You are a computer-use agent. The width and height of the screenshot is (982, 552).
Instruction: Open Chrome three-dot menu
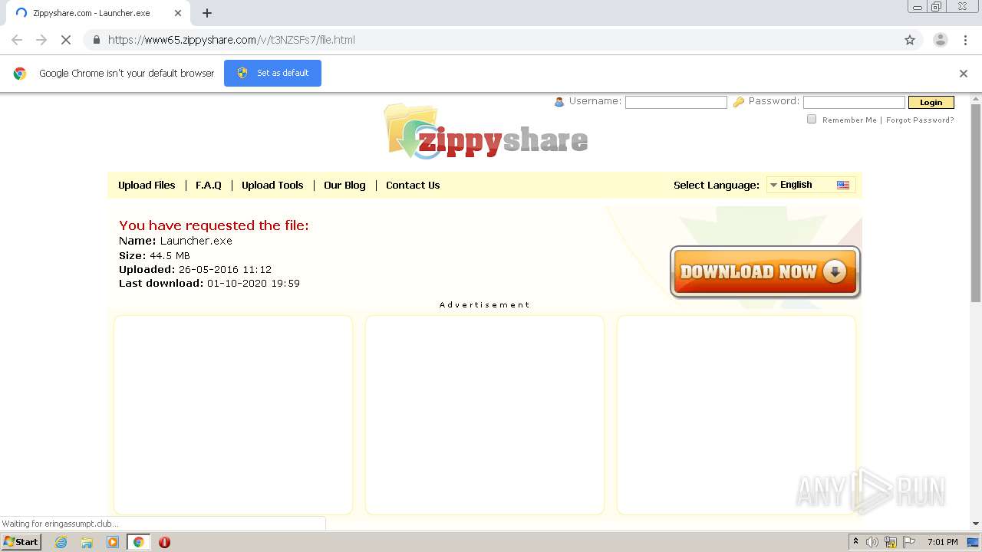[x=965, y=40]
